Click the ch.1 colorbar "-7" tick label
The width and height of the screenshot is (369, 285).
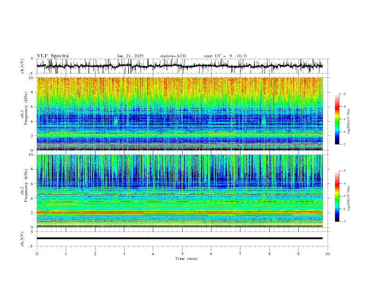coord(344,144)
